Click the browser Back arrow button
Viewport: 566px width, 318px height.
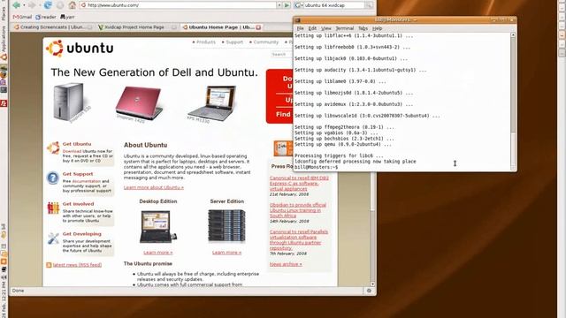16,5
